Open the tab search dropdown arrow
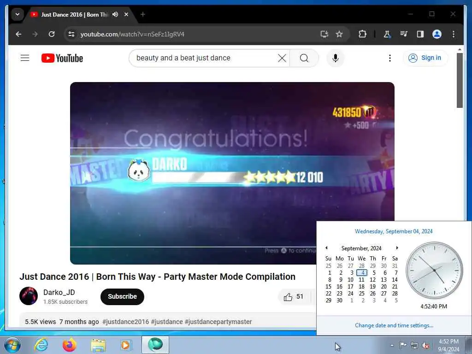472x354 pixels. 18,14
